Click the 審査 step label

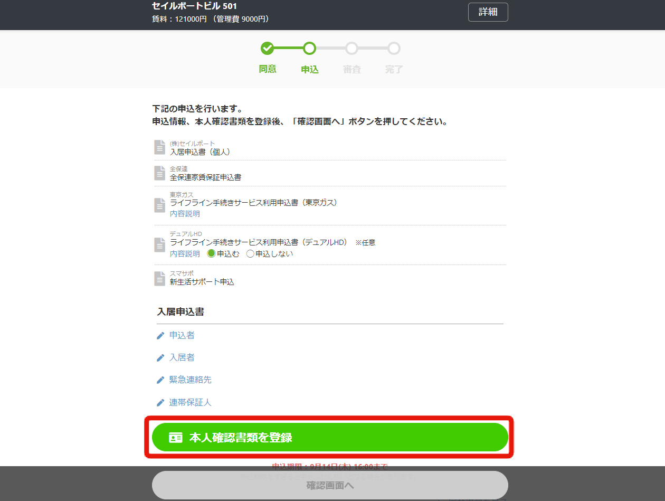(x=351, y=69)
